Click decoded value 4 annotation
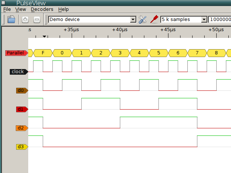Image resolution: width=231 pixels, height=173 pixels. [x=139, y=53]
